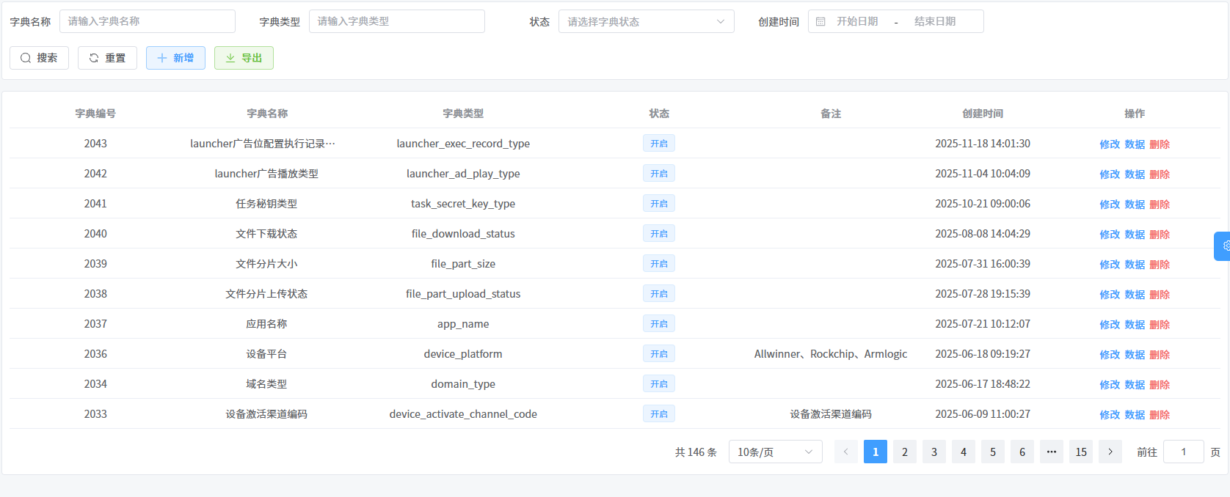Click the file_part_size cell
This screenshot has width=1230, height=497.
pos(463,264)
